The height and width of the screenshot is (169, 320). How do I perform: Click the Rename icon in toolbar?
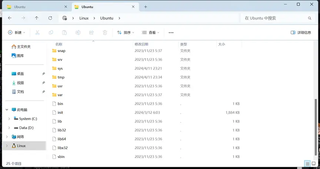[78, 33]
